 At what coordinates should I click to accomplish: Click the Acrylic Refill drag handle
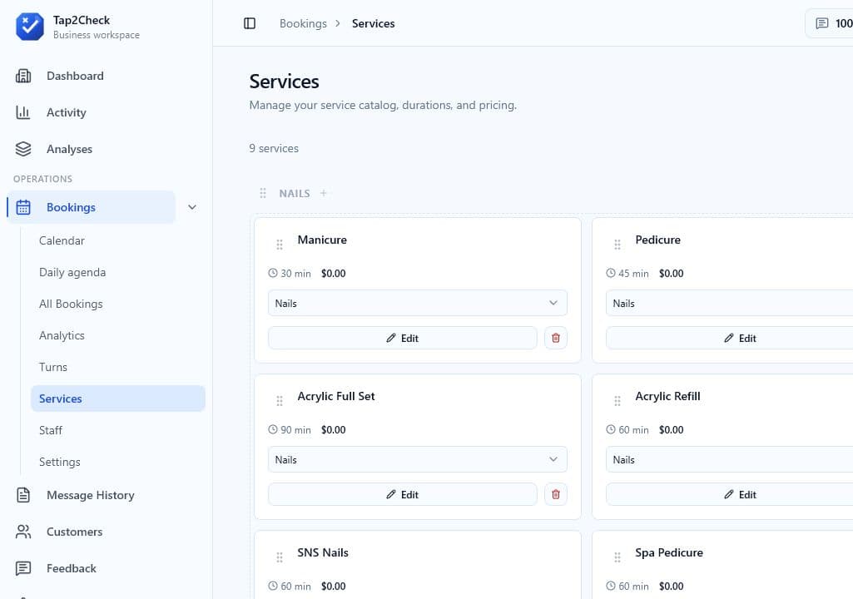tap(617, 400)
